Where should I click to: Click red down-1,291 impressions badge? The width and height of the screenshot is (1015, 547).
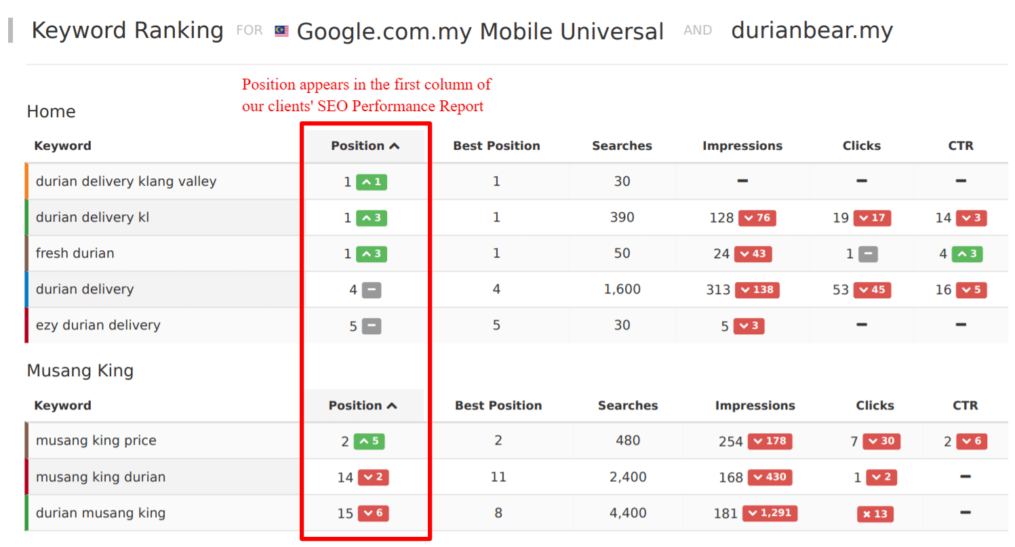[770, 514]
